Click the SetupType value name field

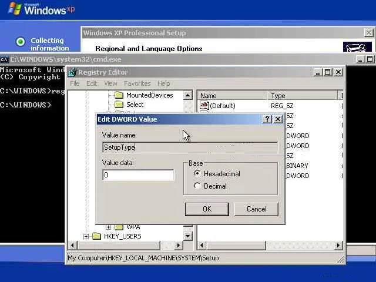(x=190, y=147)
